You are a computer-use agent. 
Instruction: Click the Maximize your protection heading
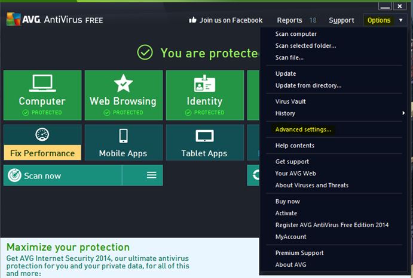[68, 247]
